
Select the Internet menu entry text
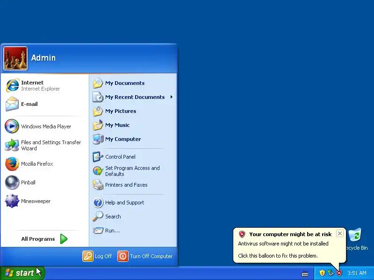[32, 83]
